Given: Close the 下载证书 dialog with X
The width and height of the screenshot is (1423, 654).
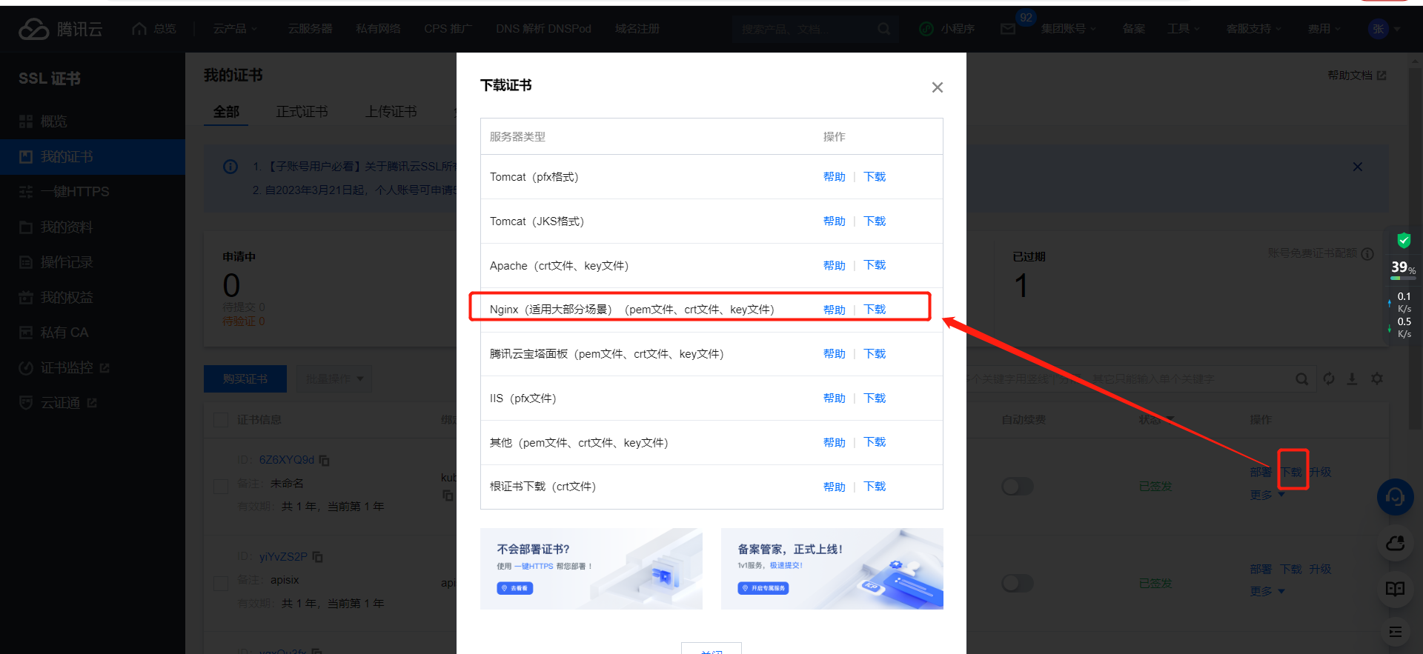Looking at the screenshot, I should [937, 87].
